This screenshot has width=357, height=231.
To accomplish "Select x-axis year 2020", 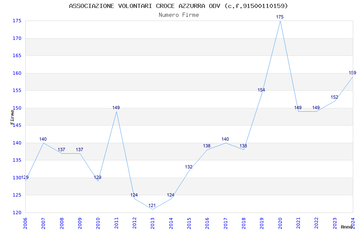I will 280,223.
